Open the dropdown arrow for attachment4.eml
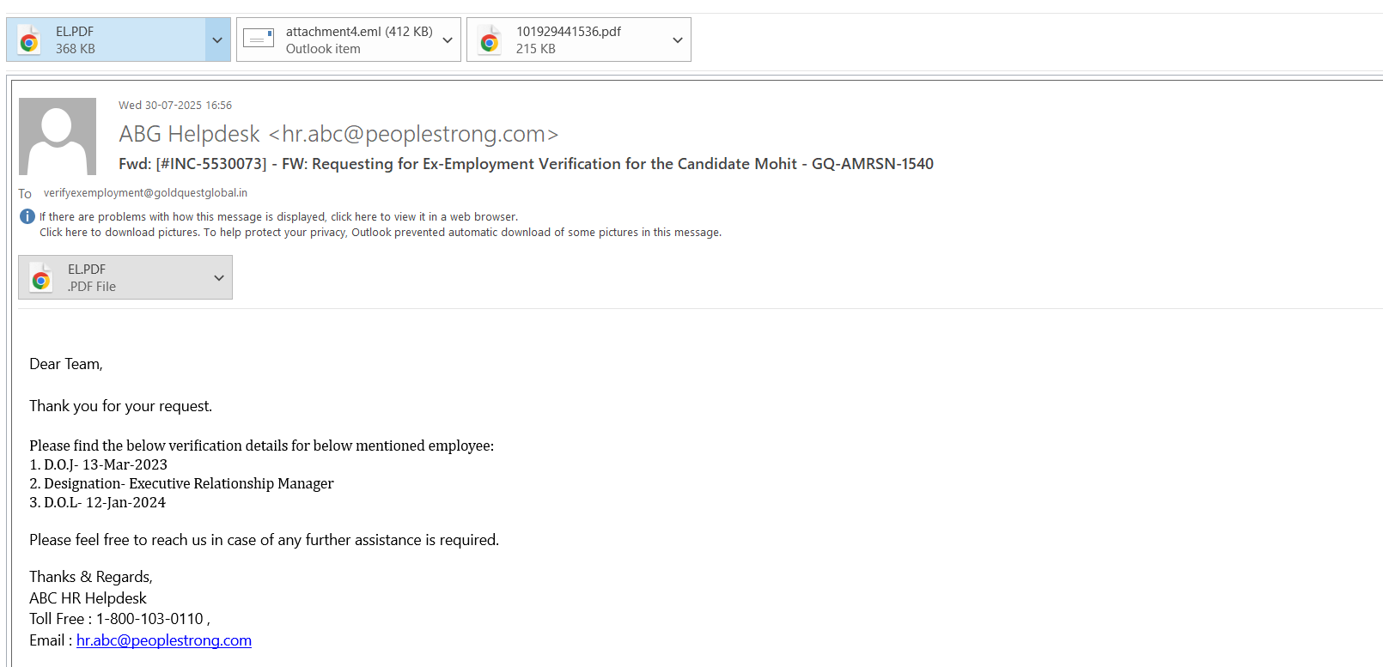 click(x=448, y=40)
